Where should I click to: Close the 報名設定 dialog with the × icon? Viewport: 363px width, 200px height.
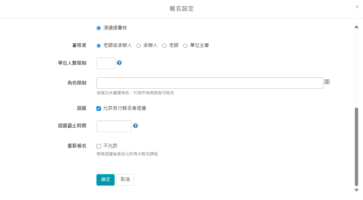pyautogui.click(x=357, y=7)
